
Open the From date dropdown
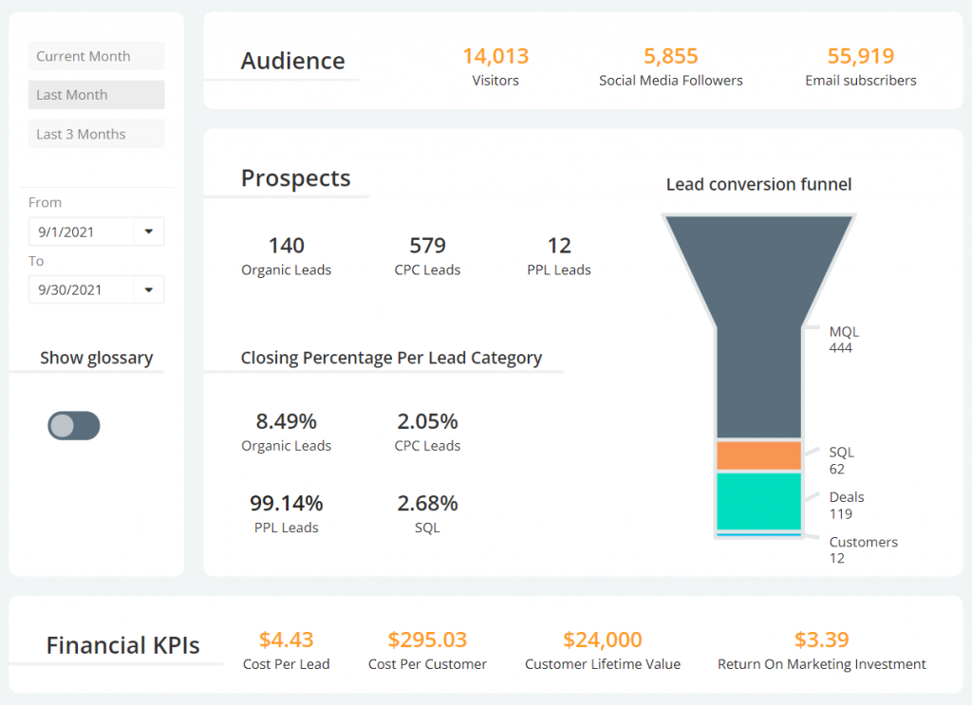point(151,232)
